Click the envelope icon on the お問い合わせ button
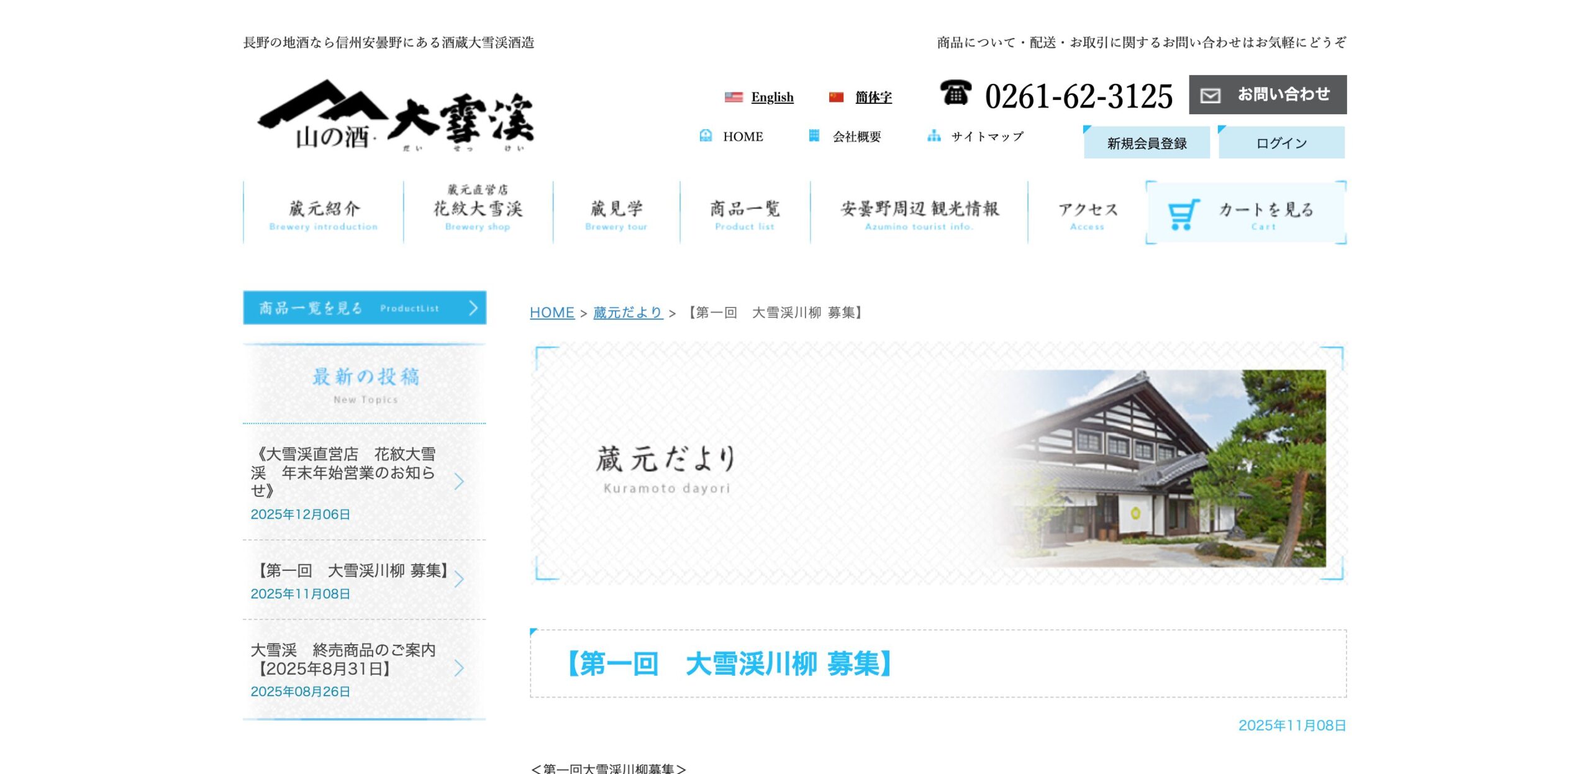The image size is (1590, 774). click(1210, 95)
